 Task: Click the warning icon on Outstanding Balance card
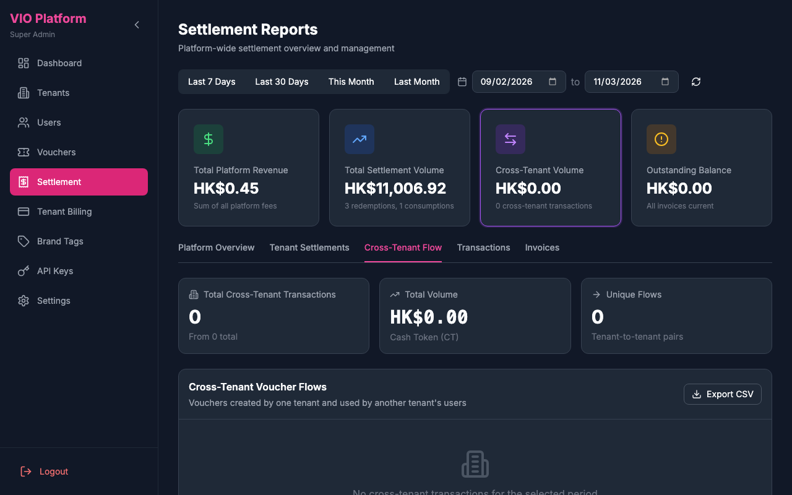661,139
